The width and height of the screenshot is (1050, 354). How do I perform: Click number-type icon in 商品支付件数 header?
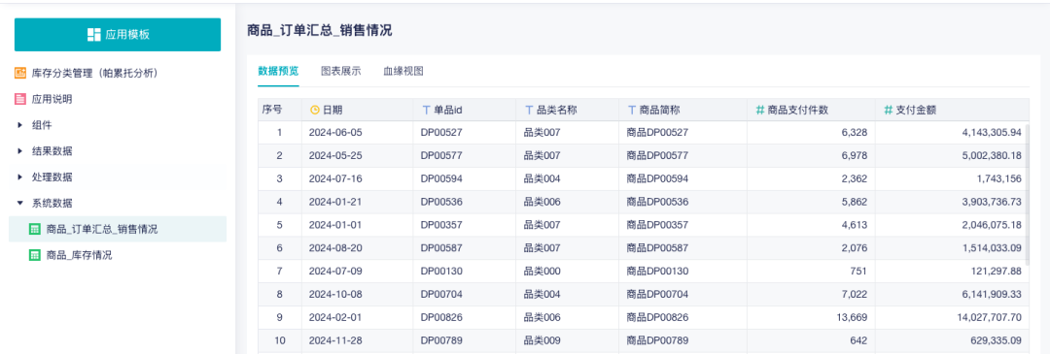click(760, 111)
